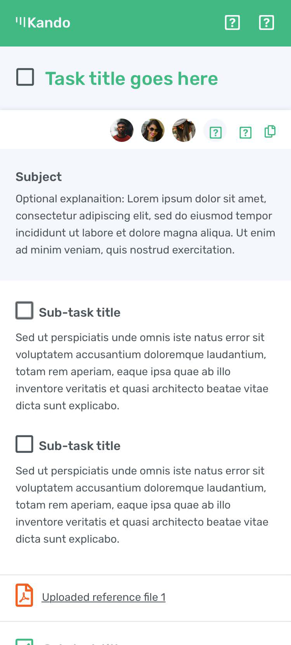Open the 'Uploaded reference file 1' link
The width and height of the screenshot is (291, 645).
[x=104, y=597]
